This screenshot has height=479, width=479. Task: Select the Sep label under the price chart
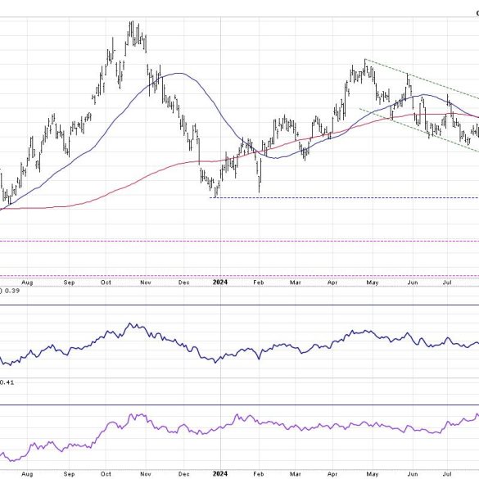click(x=69, y=282)
